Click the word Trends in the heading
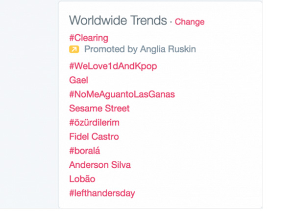 [148, 20]
